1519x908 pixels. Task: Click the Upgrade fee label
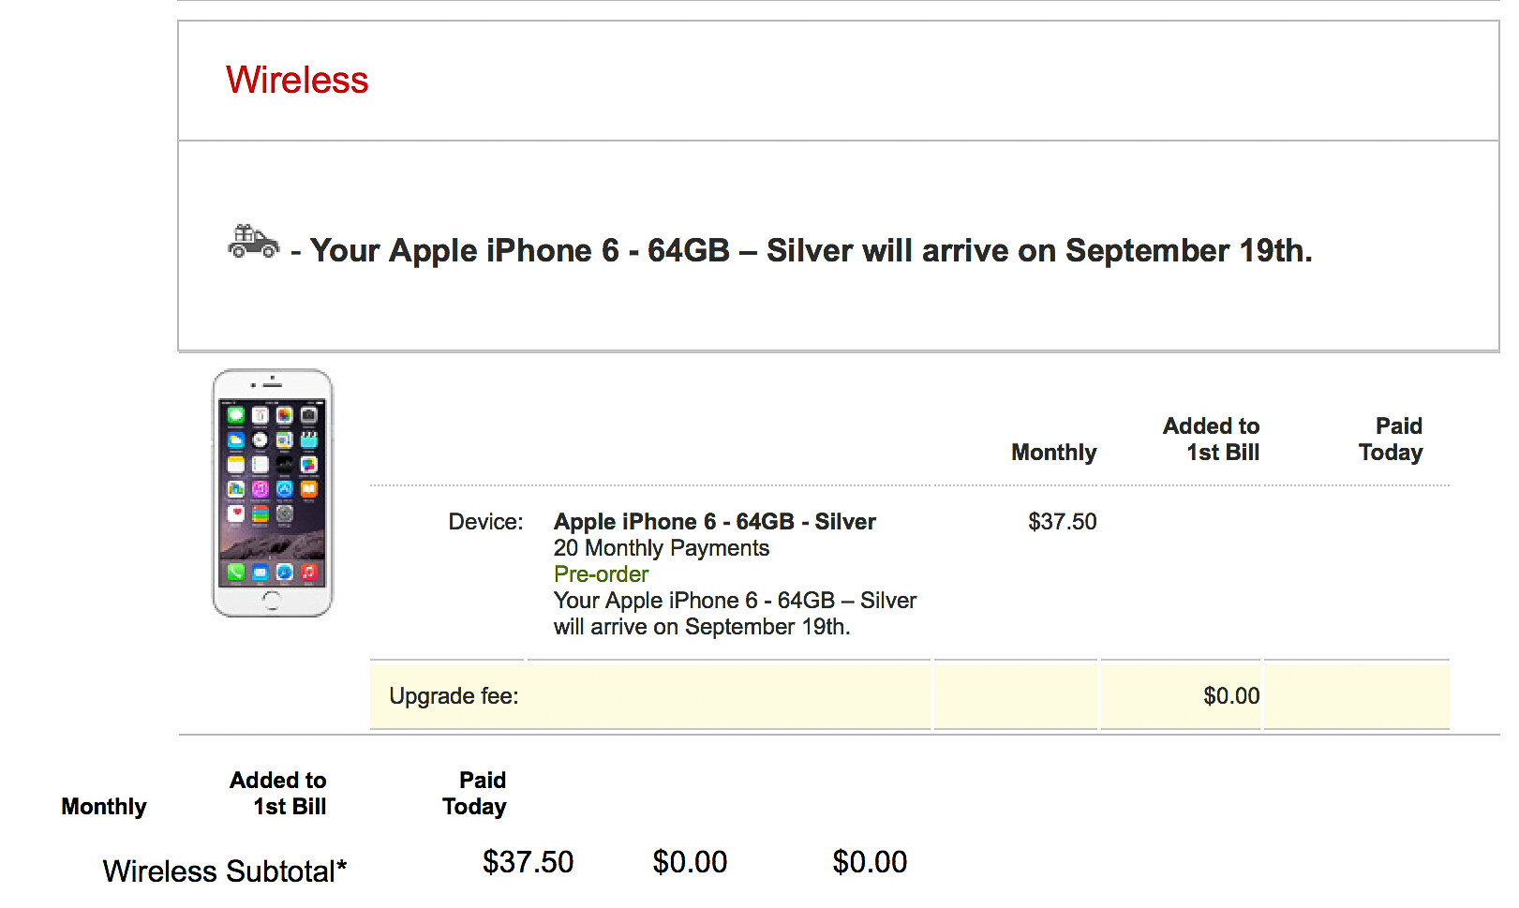454,695
